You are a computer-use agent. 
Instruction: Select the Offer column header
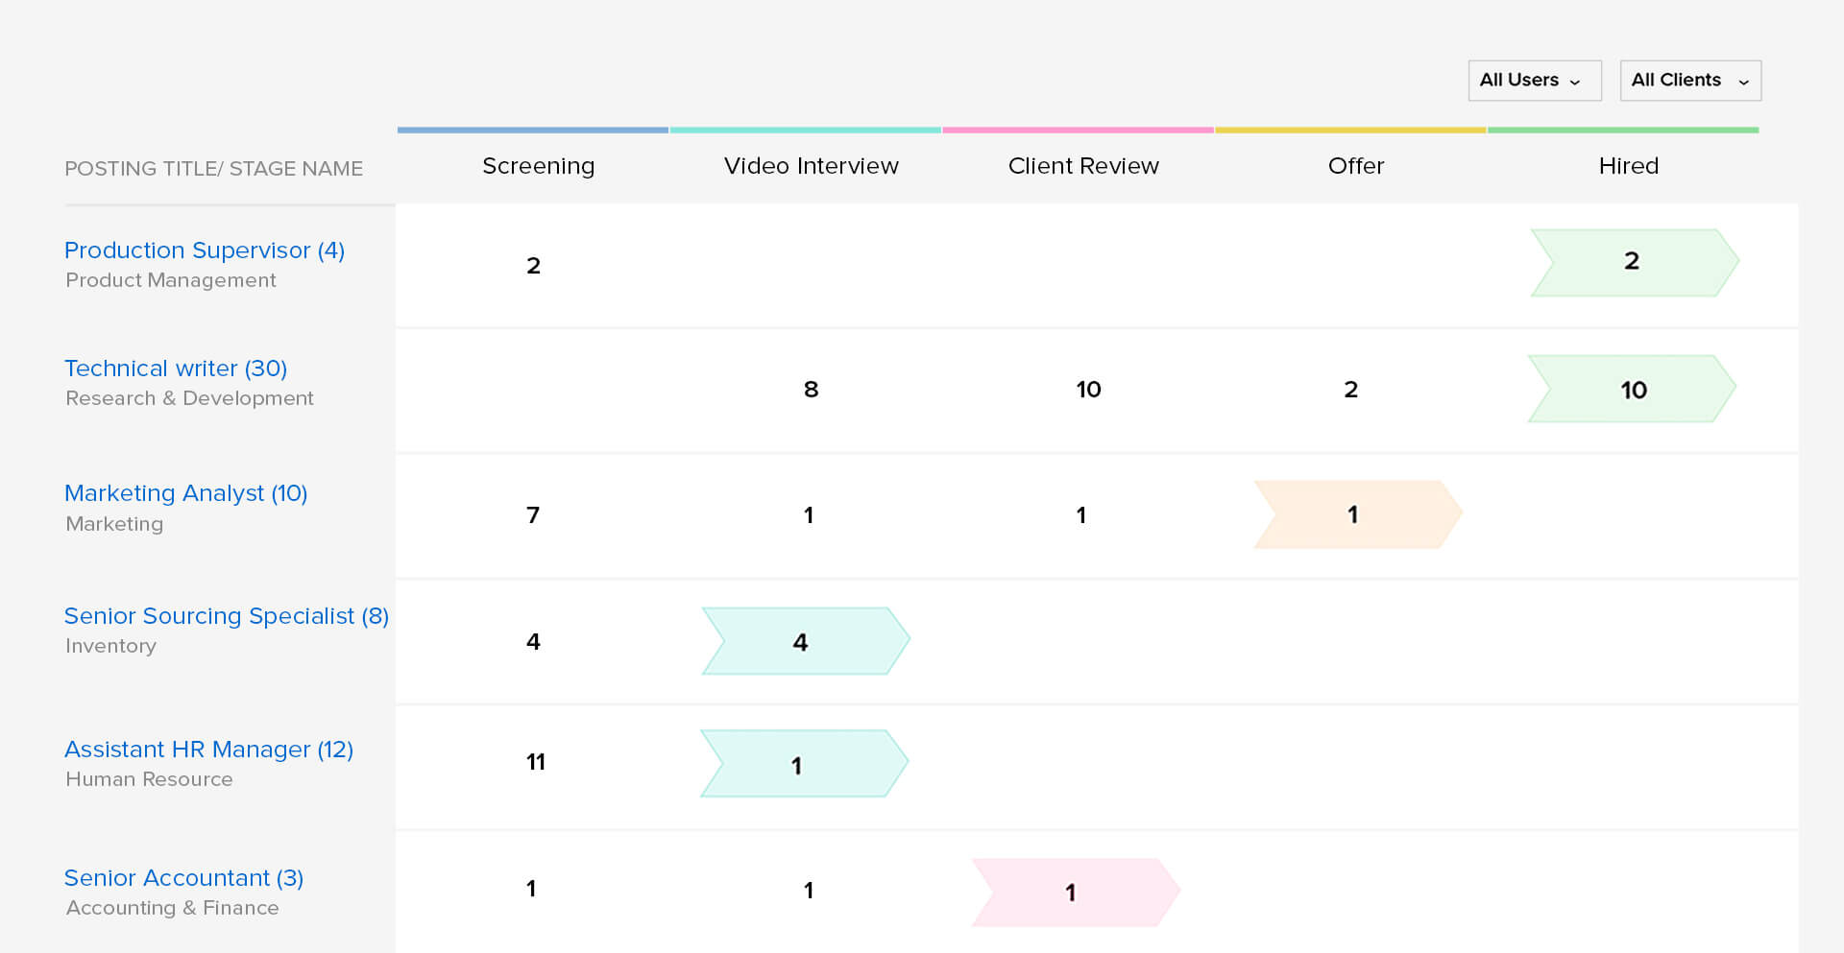pos(1356,165)
